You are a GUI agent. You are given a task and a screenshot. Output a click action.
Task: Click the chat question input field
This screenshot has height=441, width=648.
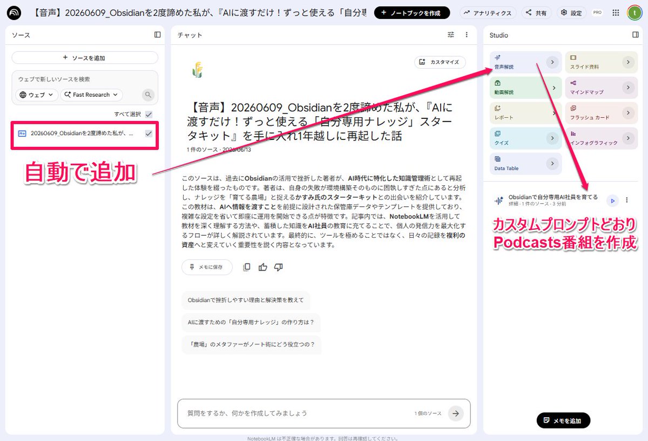297,413
